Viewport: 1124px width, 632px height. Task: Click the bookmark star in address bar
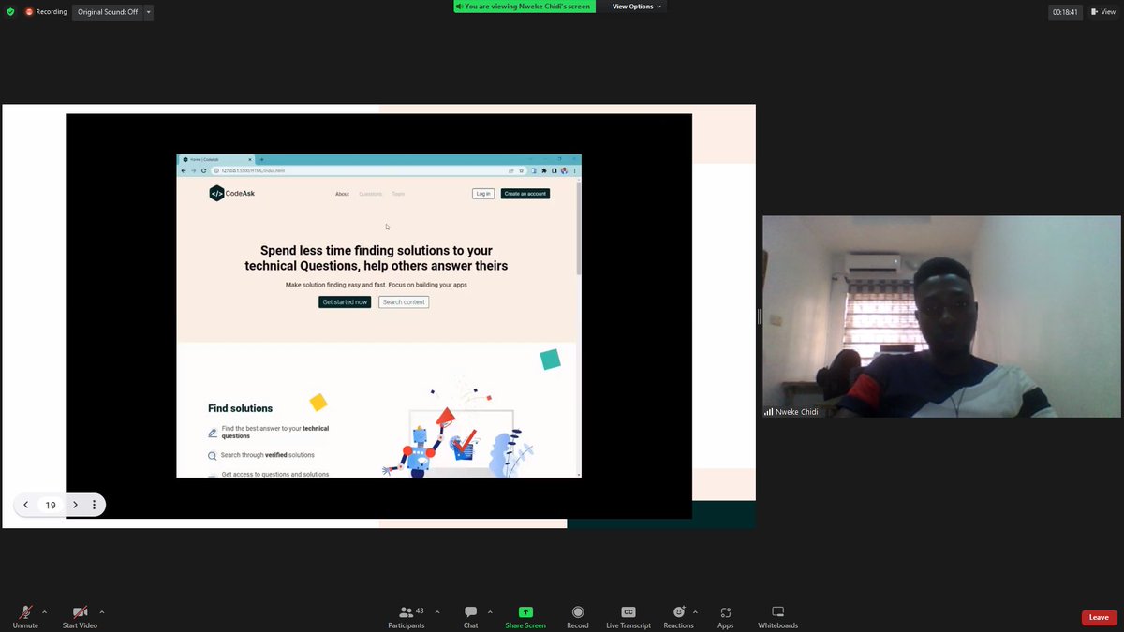[x=521, y=170]
